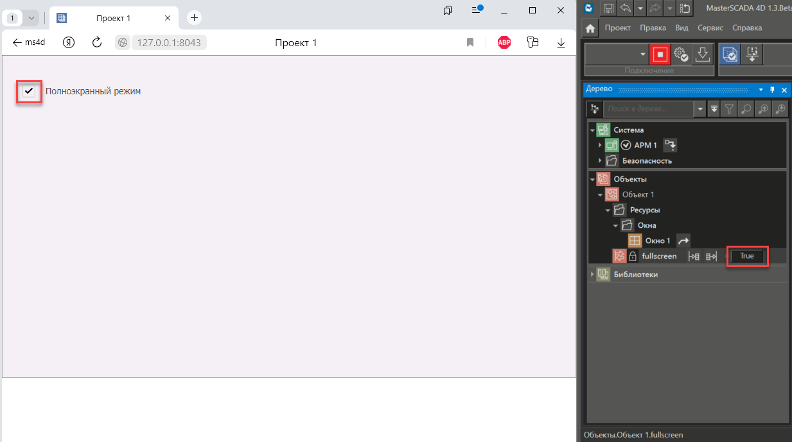Click the True value field of fullscreen
Screen dimensions: 792x442
coord(747,256)
